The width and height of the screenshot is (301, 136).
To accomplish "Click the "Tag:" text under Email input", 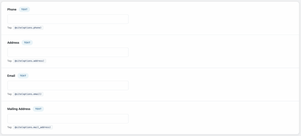I will pos(10,94).
